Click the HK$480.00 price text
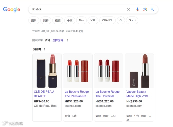This screenshot has width=173, height=127. point(41,101)
